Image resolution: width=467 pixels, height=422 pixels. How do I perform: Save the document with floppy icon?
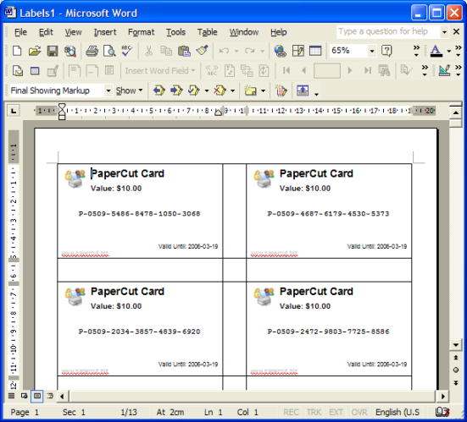pyautogui.click(x=53, y=51)
